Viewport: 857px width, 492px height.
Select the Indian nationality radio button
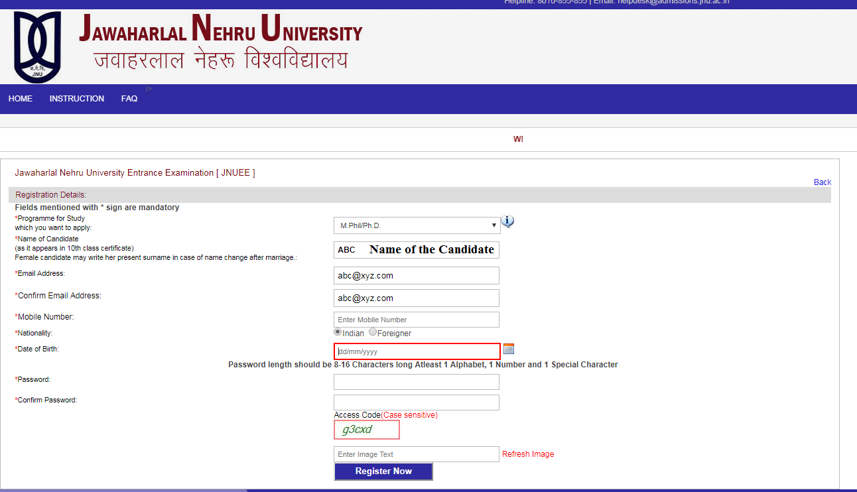click(338, 332)
